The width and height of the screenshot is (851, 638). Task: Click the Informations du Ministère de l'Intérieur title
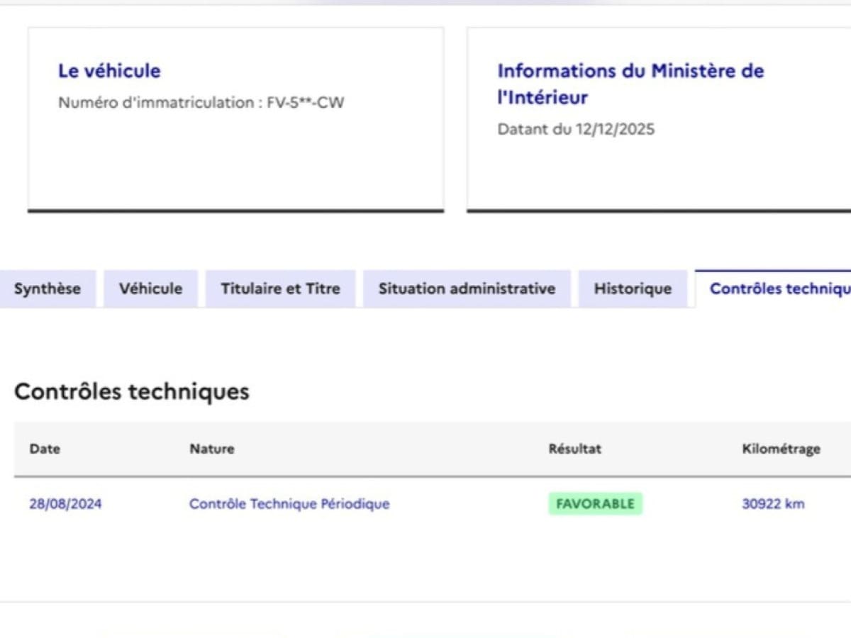point(630,84)
